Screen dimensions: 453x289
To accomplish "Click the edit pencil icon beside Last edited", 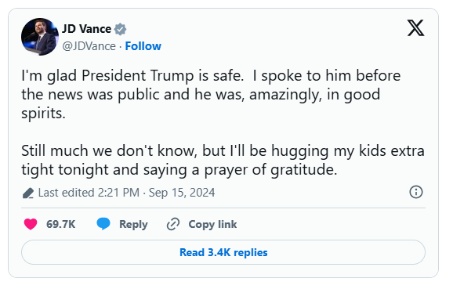I will 28,193.
